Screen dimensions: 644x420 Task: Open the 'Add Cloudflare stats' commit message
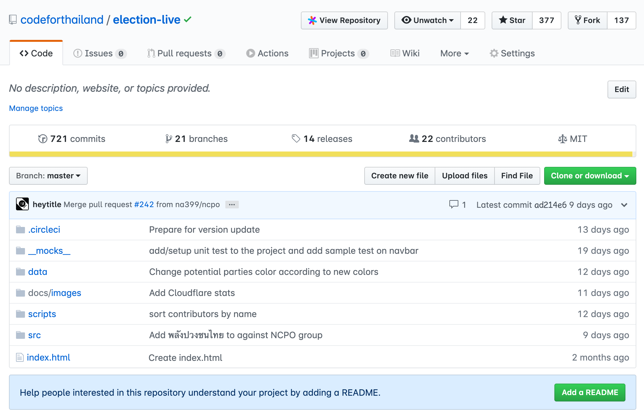[x=192, y=293]
